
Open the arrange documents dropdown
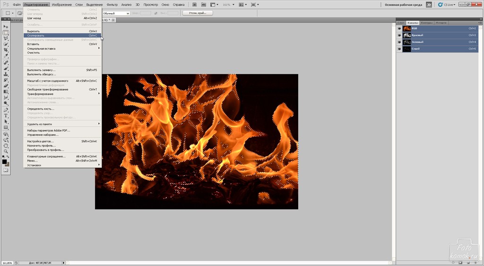click(242, 5)
